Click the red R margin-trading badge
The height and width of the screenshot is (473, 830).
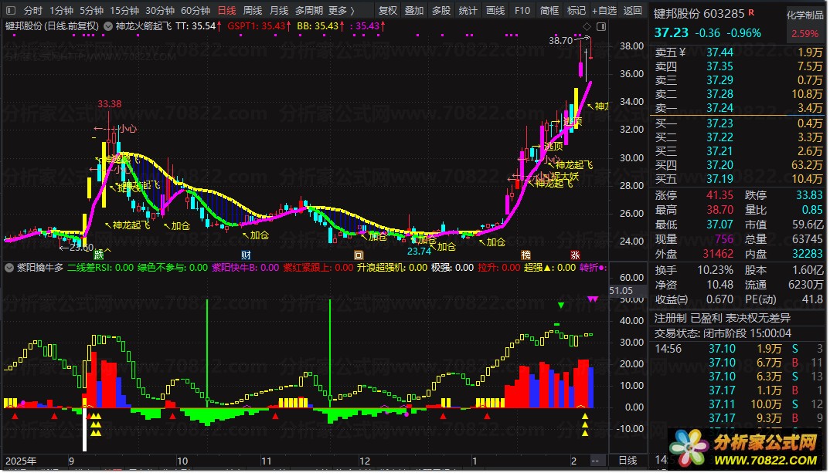(x=752, y=12)
